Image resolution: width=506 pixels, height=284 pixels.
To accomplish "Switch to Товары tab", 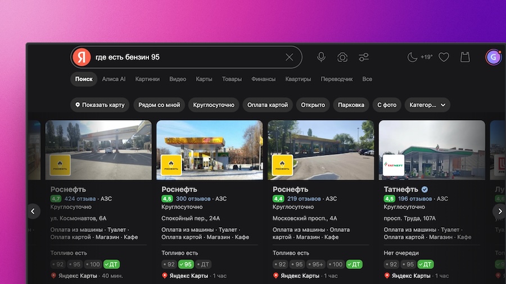I will 232,79.
